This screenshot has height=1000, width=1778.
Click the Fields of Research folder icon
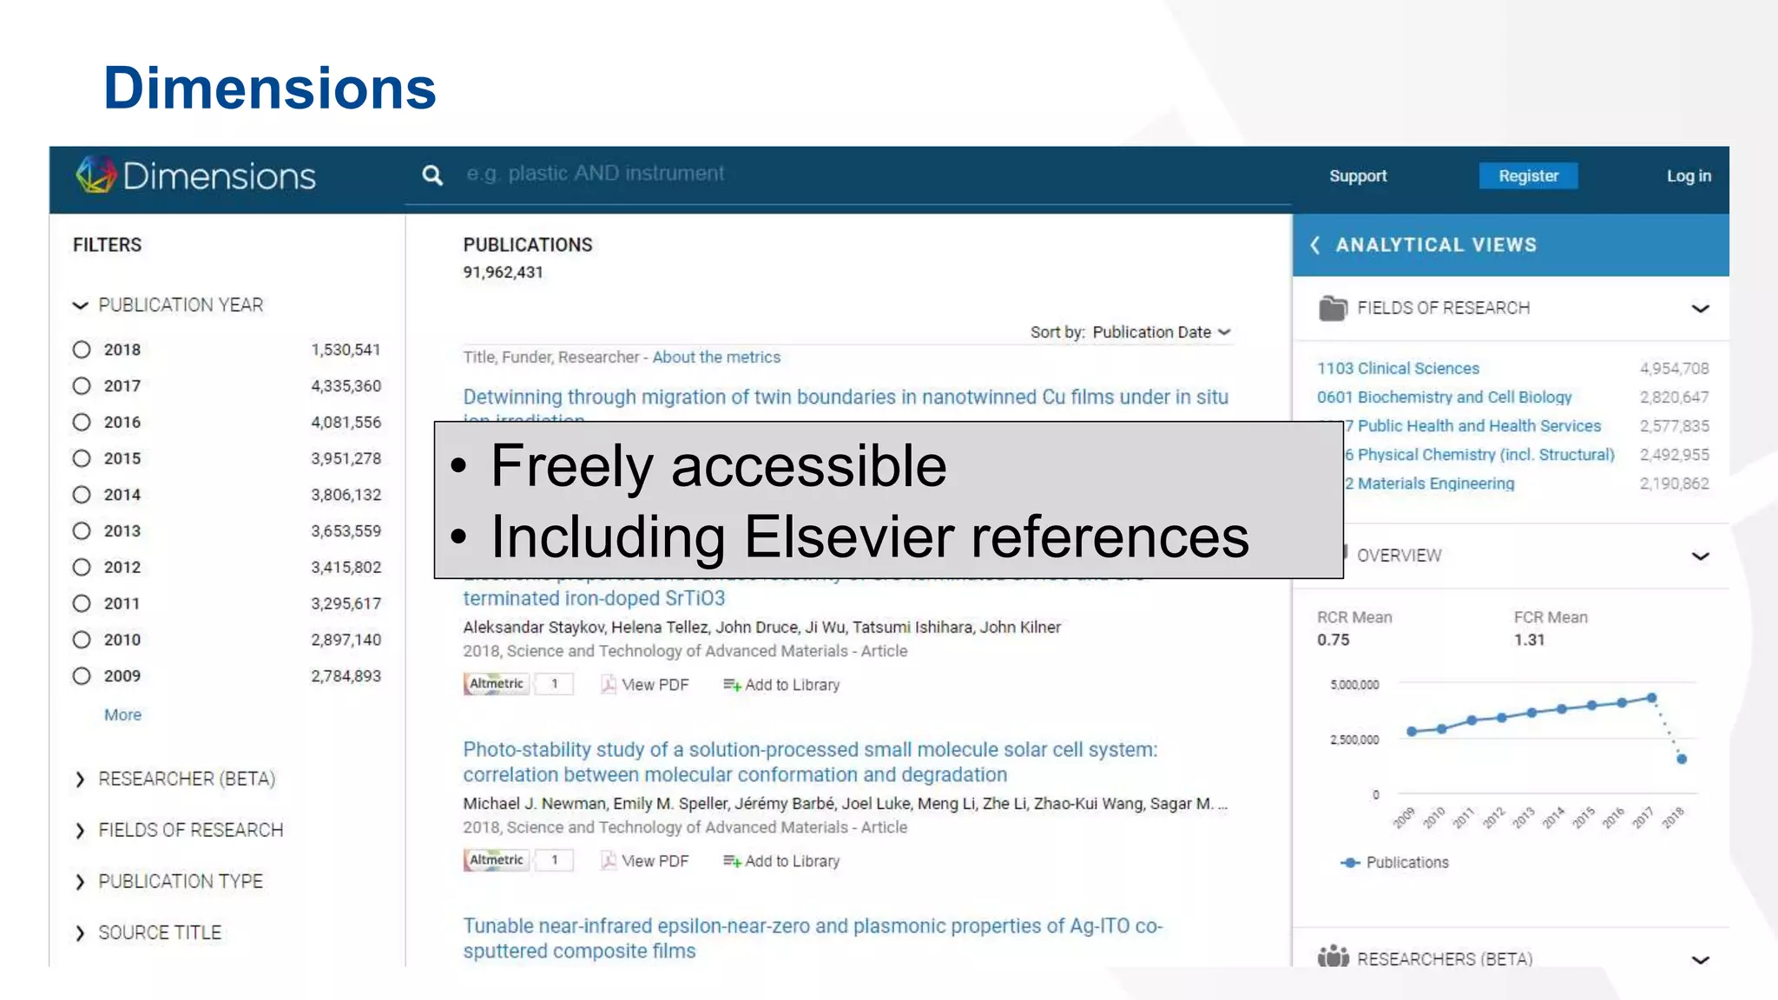1333,308
